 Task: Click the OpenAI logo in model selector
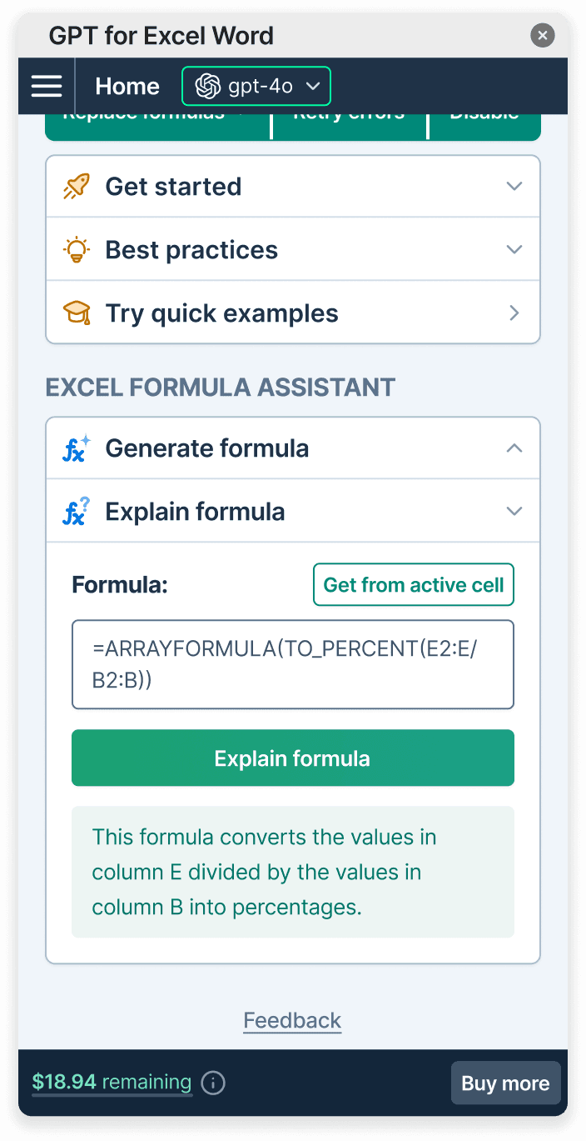point(207,86)
